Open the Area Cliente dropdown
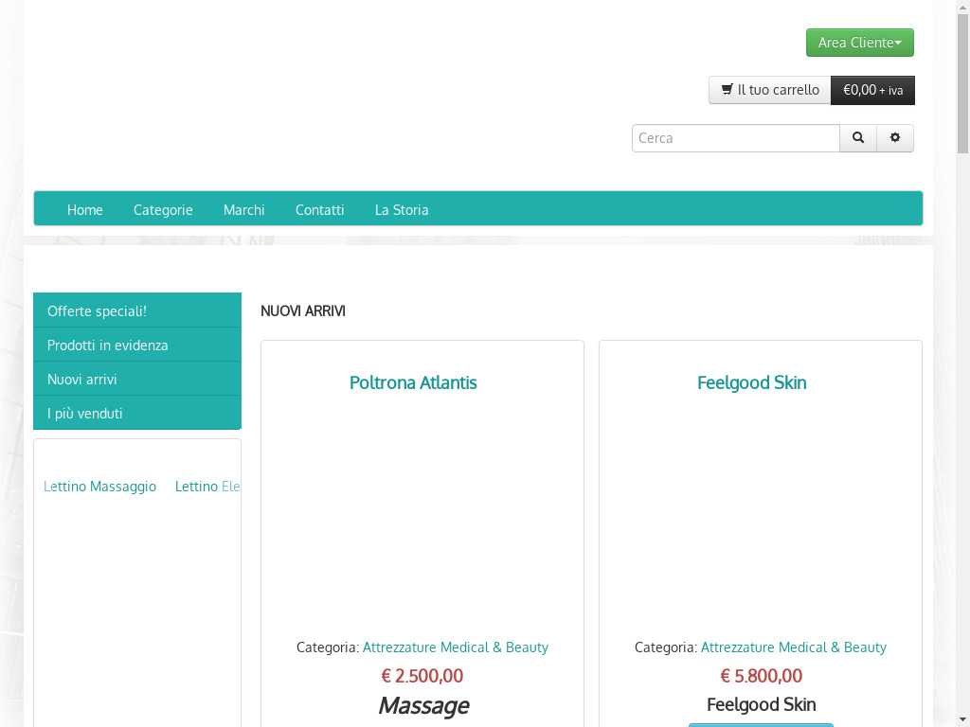This screenshot has height=727, width=970. coord(859,43)
